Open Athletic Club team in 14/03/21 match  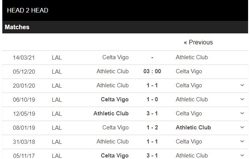pyautogui.click(x=192, y=57)
